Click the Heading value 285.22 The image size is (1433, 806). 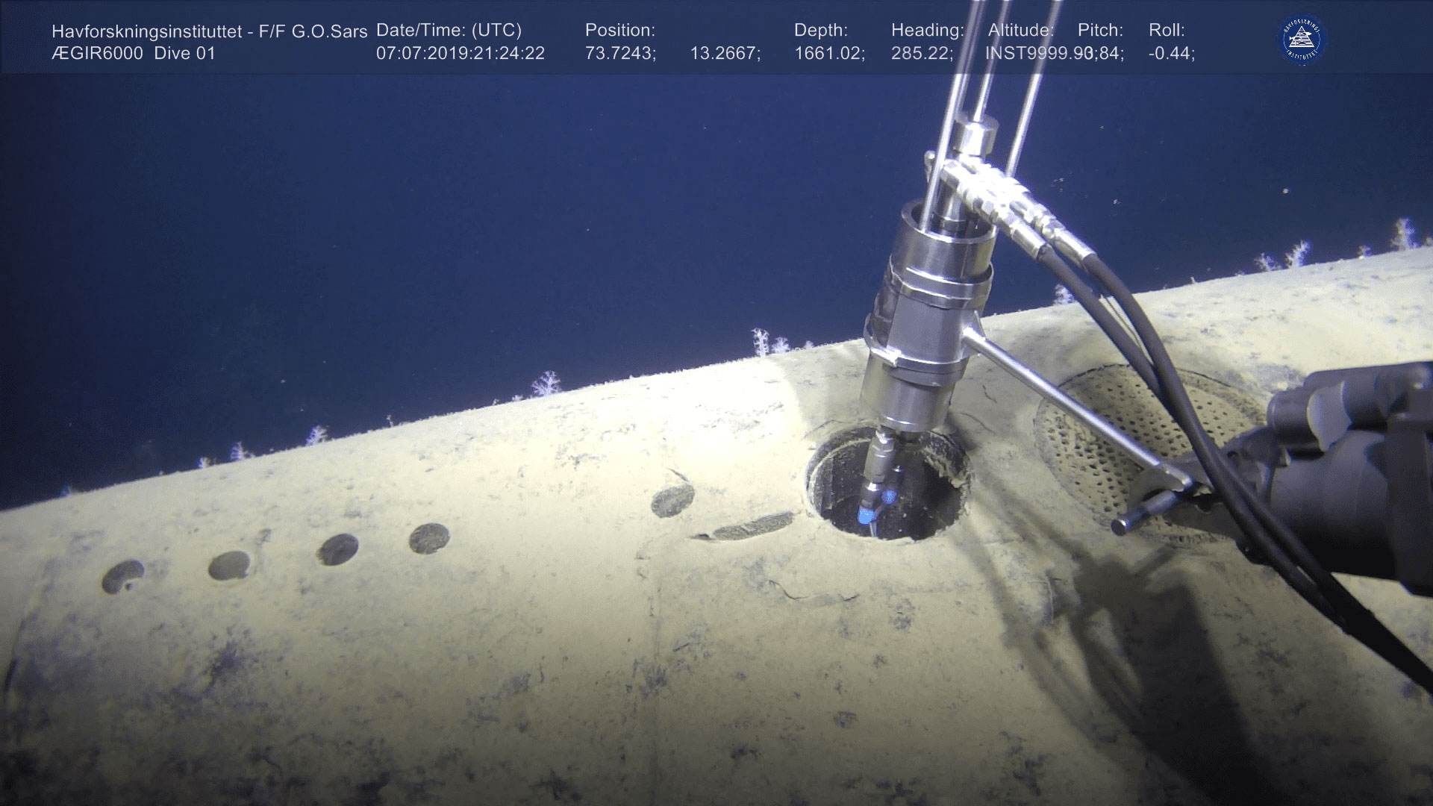tap(922, 54)
